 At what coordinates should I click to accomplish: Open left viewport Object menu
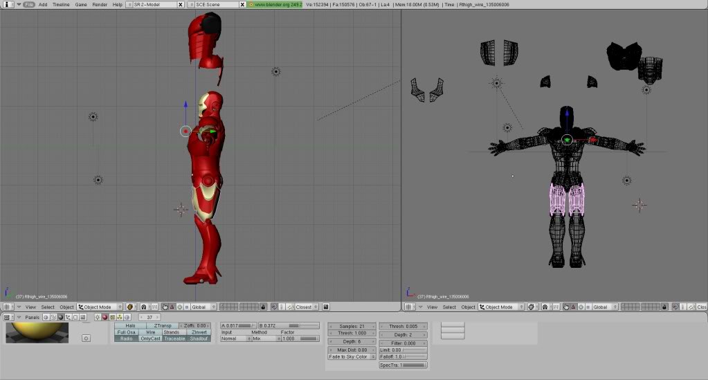tap(66, 307)
